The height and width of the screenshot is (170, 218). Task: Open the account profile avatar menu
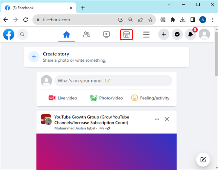coord(204,34)
